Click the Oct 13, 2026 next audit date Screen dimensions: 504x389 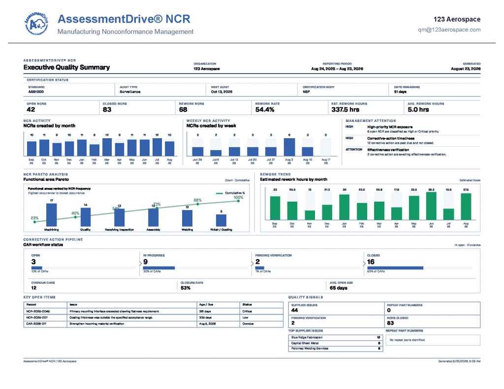[221, 91]
